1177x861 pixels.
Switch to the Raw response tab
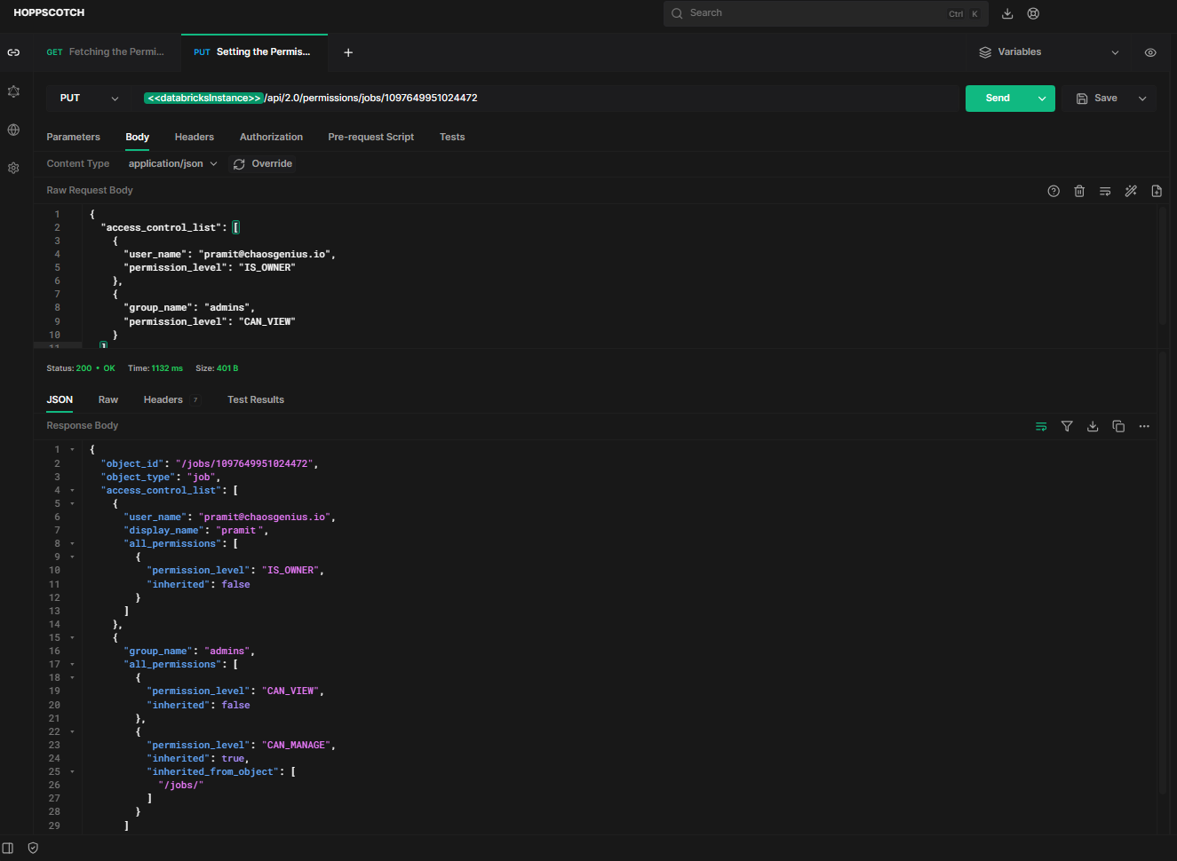(107, 399)
